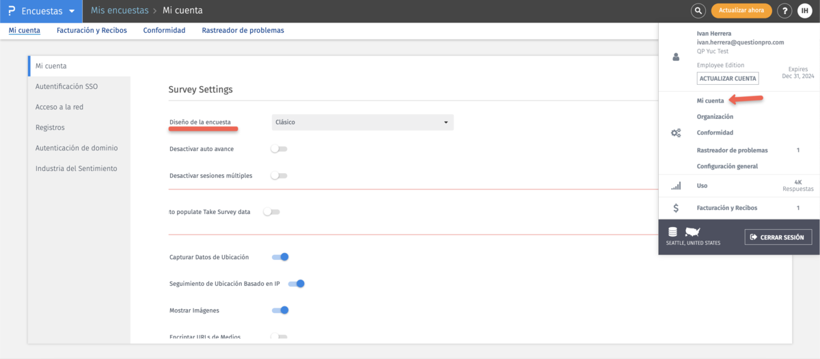The height and width of the screenshot is (359, 820).
Task: Click the QuestionPro P logo icon
Action: 11,11
